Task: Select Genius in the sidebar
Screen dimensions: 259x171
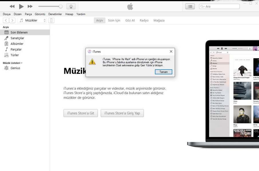Action: coord(15,68)
